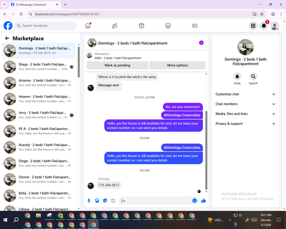Open the account profile avatar menu
Viewport: 286px width, 229px height.
(x=275, y=26)
